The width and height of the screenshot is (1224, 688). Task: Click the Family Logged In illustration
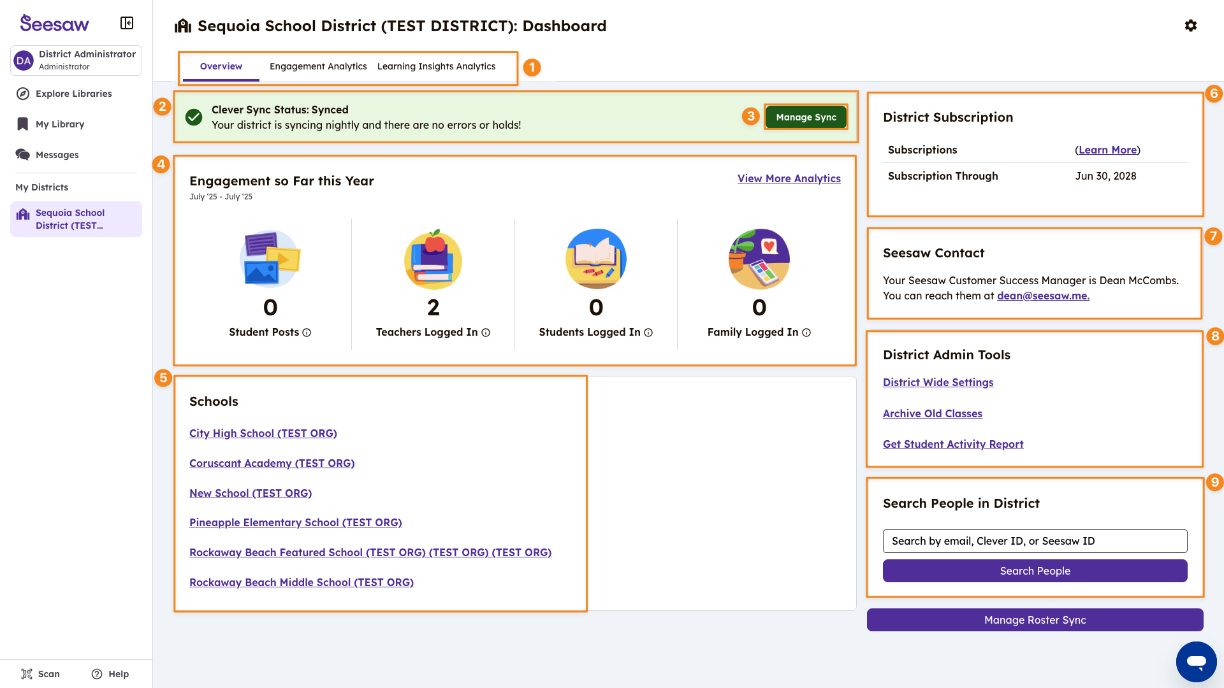coord(759,259)
